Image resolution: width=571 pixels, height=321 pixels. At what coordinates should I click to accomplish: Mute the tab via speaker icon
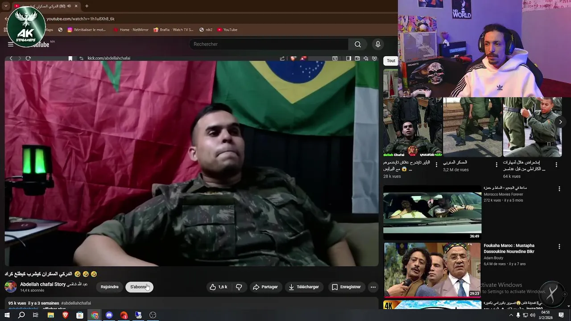[x=69, y=6]
